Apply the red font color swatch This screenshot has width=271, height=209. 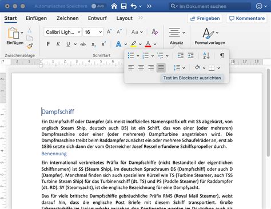click(148, 44)
